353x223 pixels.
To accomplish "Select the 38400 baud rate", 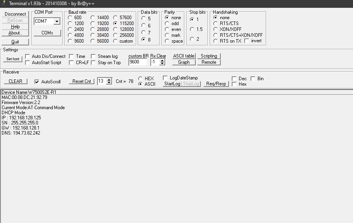I will [93, 35].
